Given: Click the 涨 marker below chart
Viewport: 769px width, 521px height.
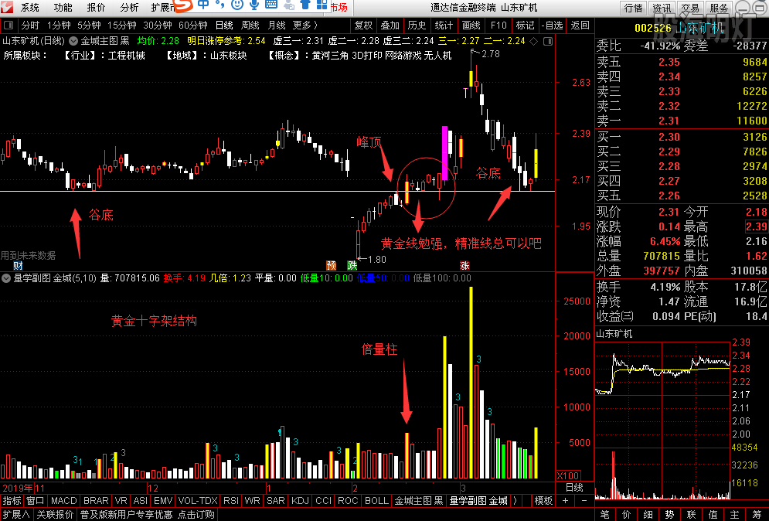Looking at the screenshot, I should click(464, 265).
